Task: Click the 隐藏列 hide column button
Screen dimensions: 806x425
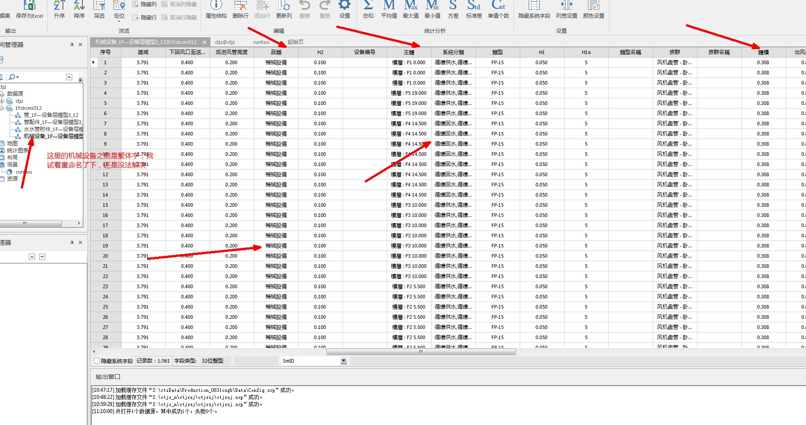Action: point(144,4)
